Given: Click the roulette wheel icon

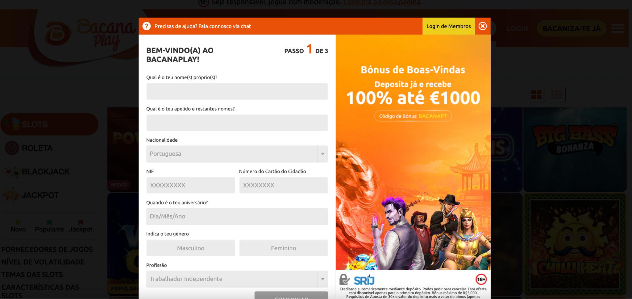Looking at the screenshot, I should 12,148.
